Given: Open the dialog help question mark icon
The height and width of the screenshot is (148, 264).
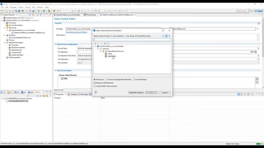Looking at the screenshot, I should click(x=96, y=92).
